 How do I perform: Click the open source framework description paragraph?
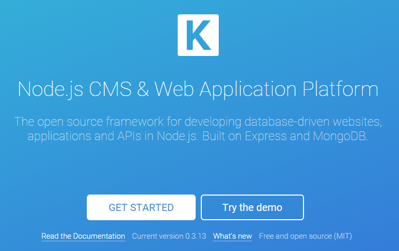coord(198,129)
